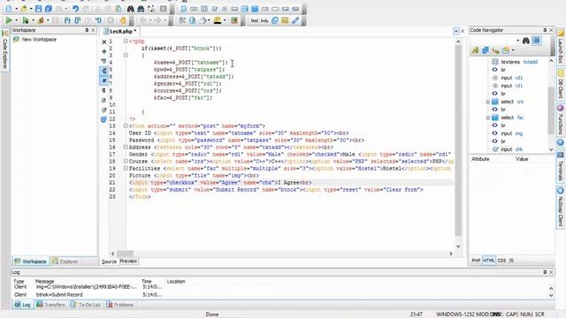Expand the select fac node

point(487,117)
